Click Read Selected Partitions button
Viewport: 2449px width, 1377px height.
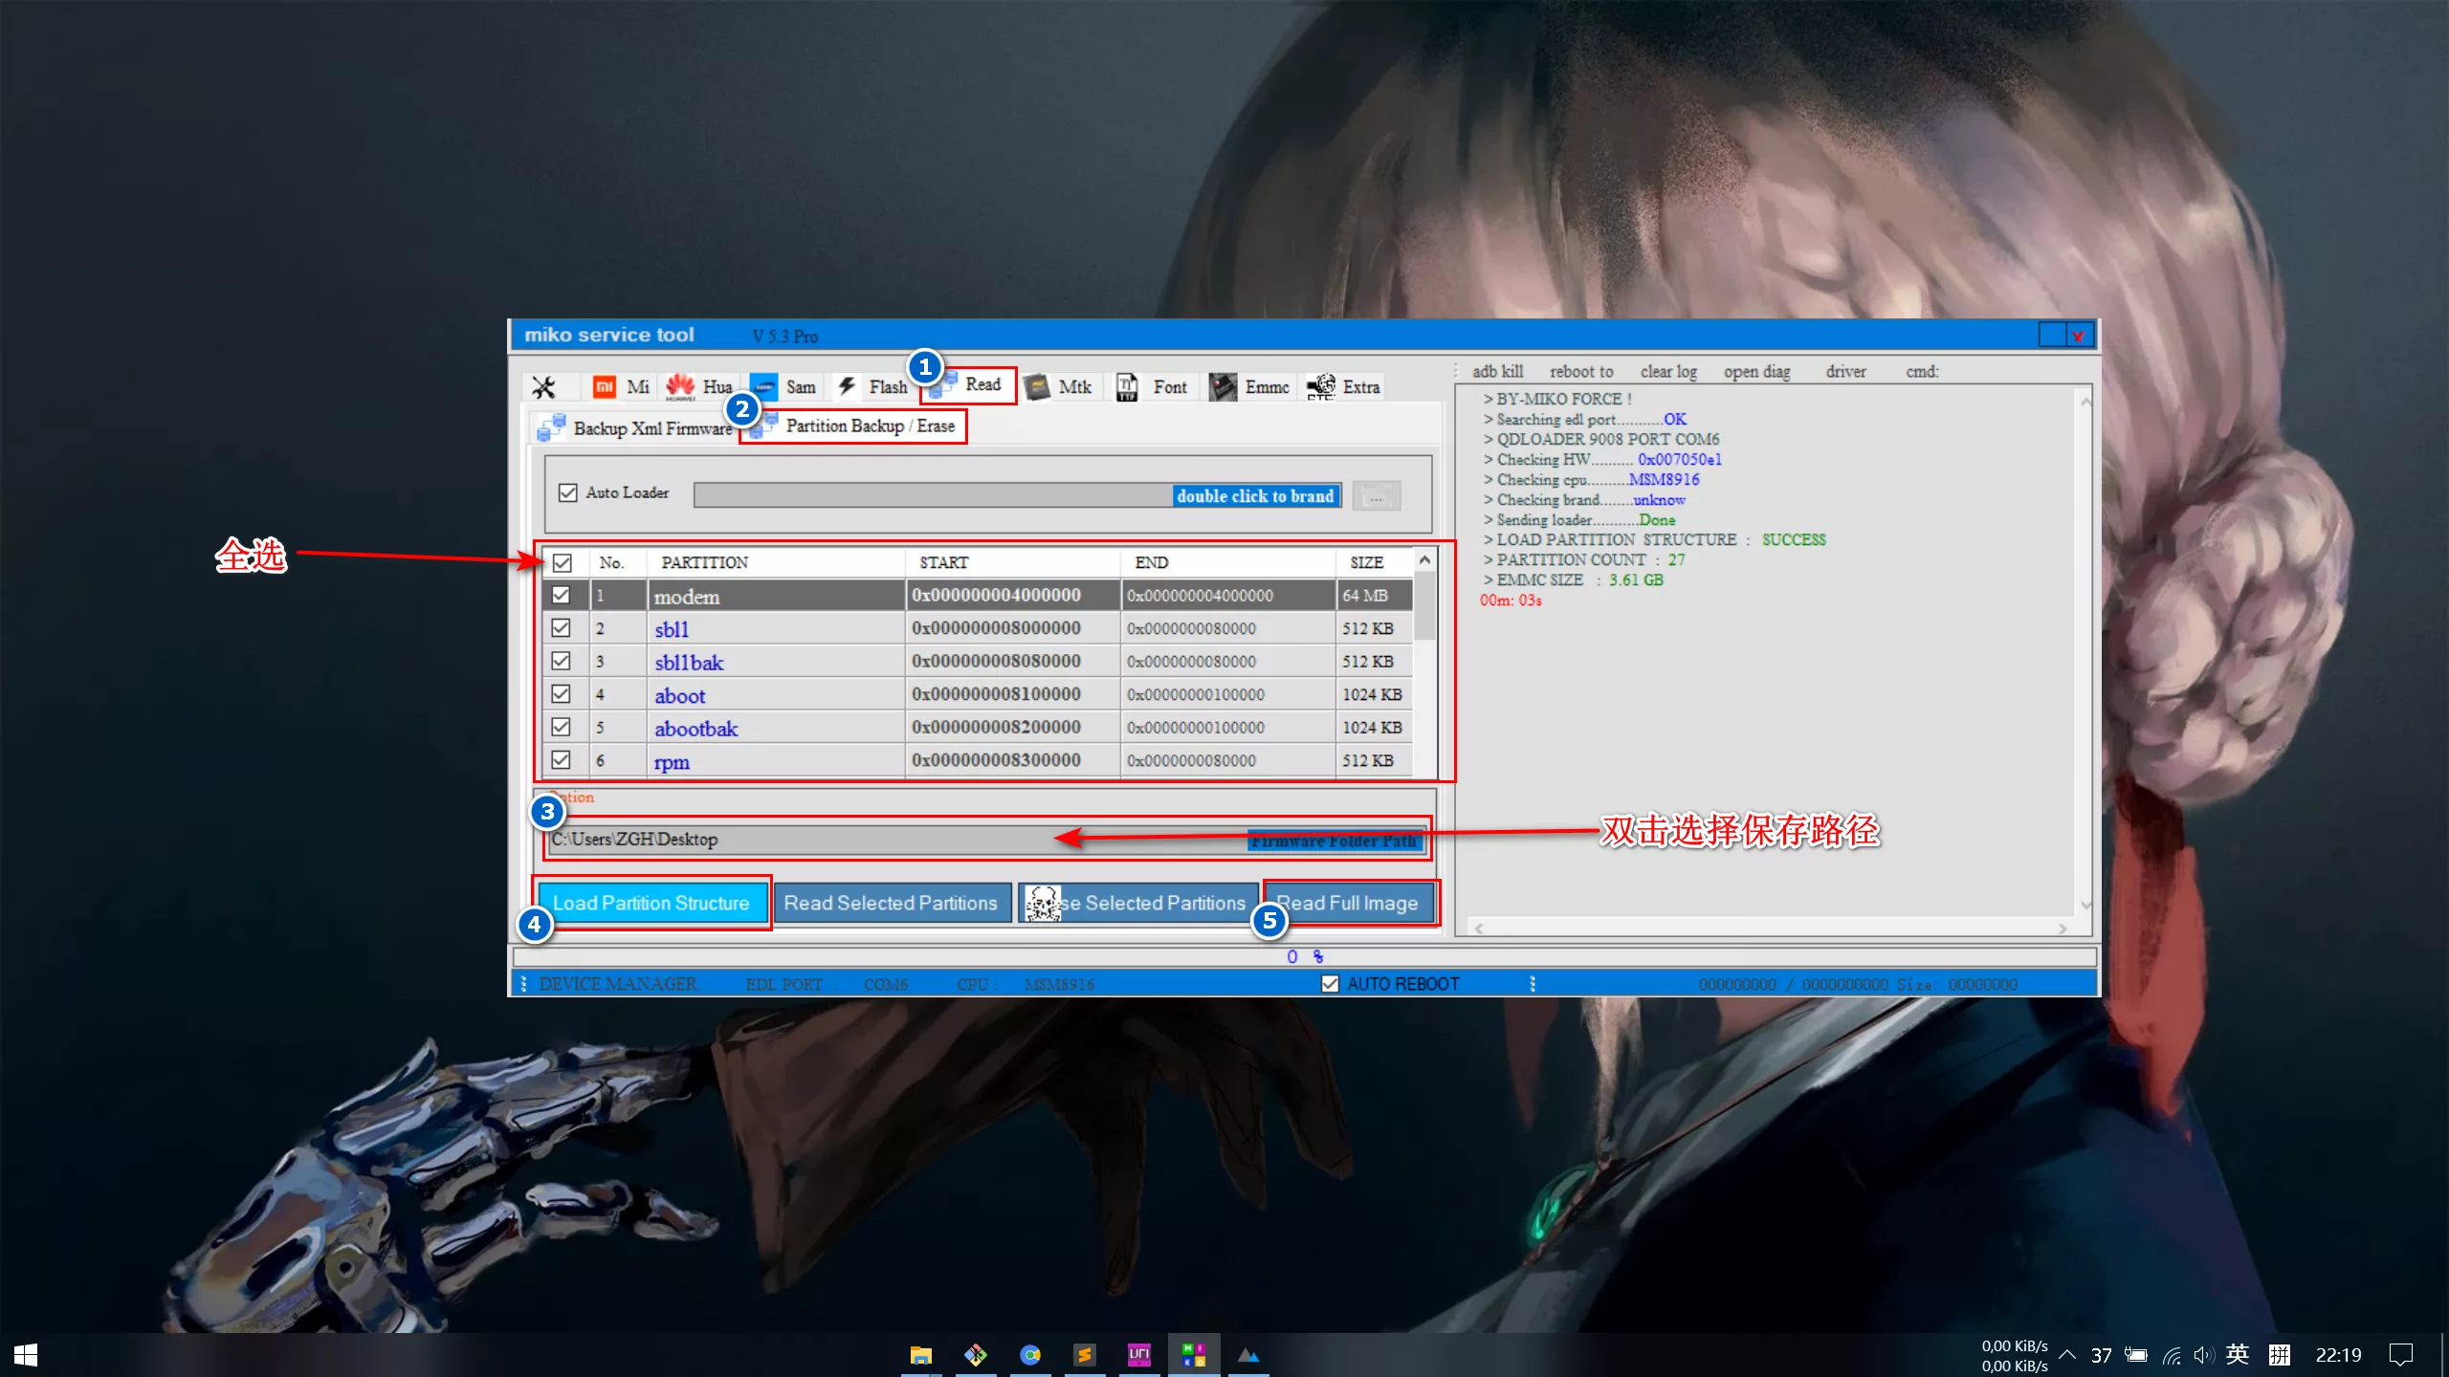[x=891, y=903]
